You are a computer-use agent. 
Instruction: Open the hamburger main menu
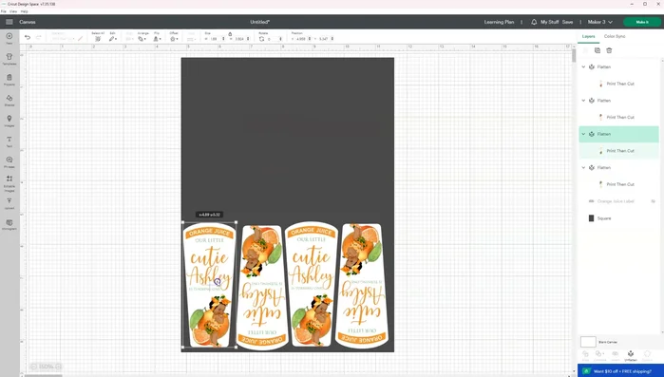tap(9, 22)
